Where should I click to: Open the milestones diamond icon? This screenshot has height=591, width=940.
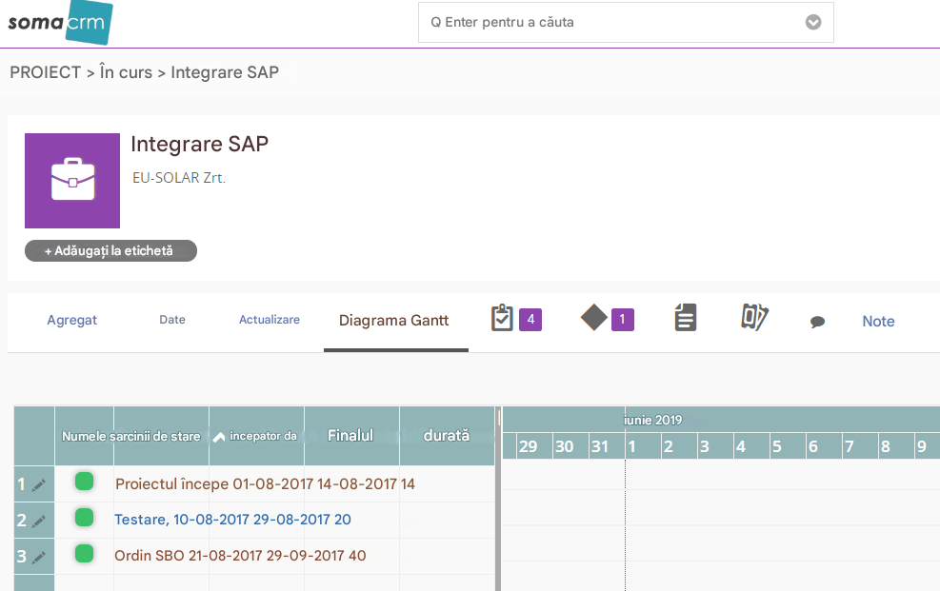tap(594, 317)
